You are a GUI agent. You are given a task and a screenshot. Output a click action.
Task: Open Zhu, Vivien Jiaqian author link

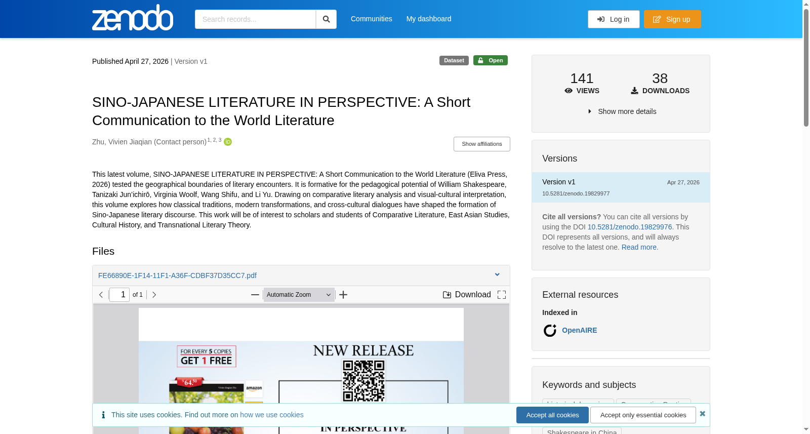tap(149, 142)
